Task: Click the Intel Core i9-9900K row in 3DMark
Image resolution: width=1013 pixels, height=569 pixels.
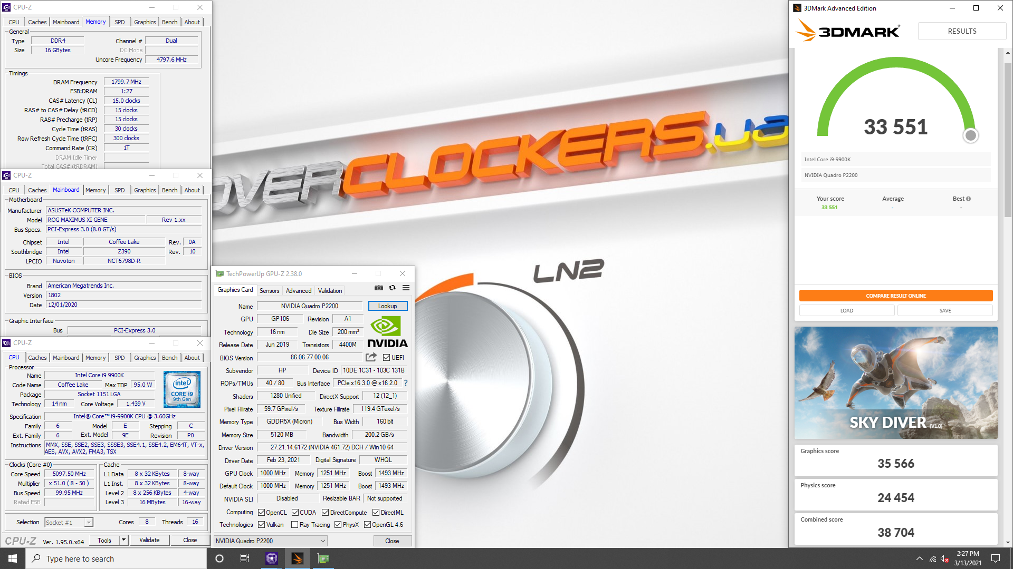Action: [896, 159]
